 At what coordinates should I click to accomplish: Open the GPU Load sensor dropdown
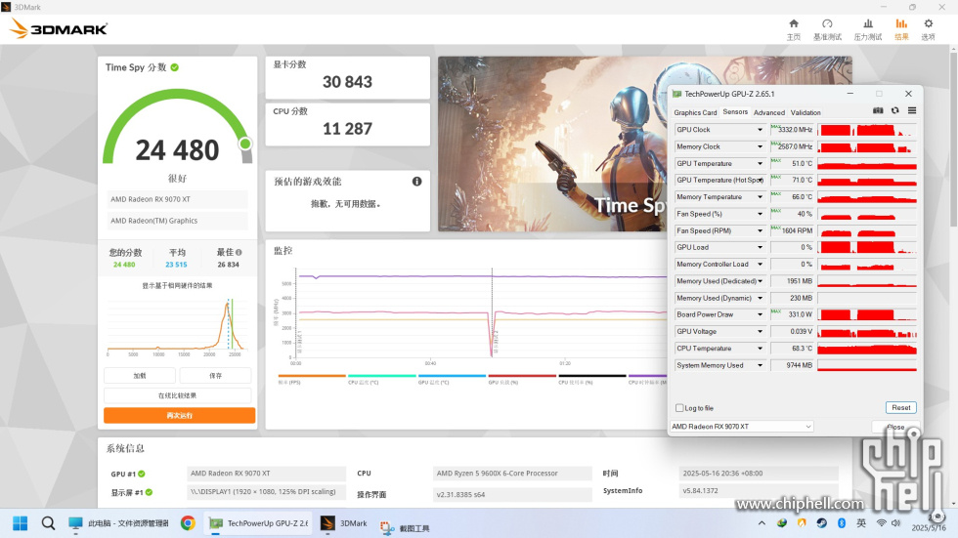click(x=761, y=248)
